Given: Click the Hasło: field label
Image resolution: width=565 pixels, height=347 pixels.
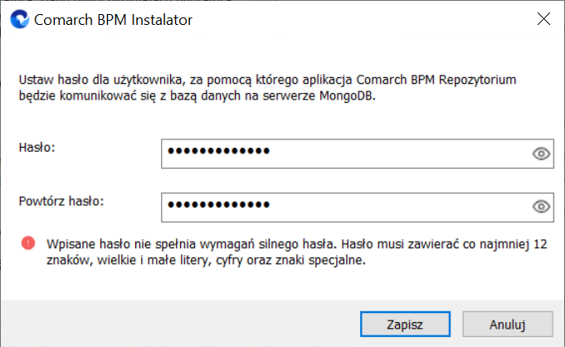Looking at the screenshot, I should (x=37, y=148).
